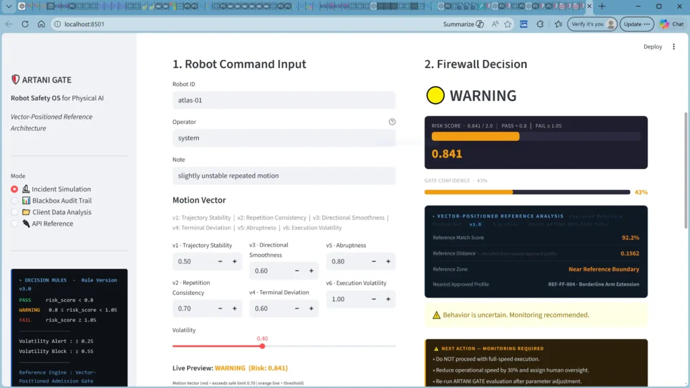Image resolution: width=690 pixels, height=388 pixels.
Task: Open the Streamlit three-dot main menu
Action: 672,47
